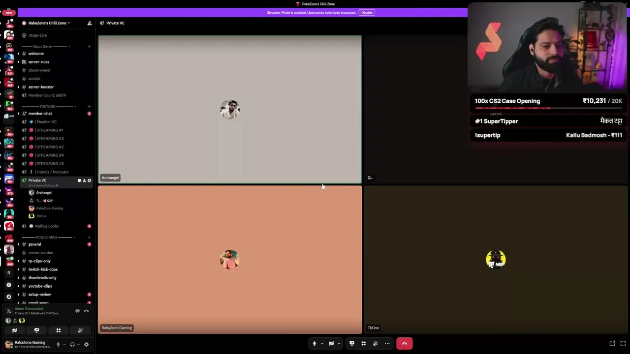Open soundboard from voice connected panel

coord(80,330)
